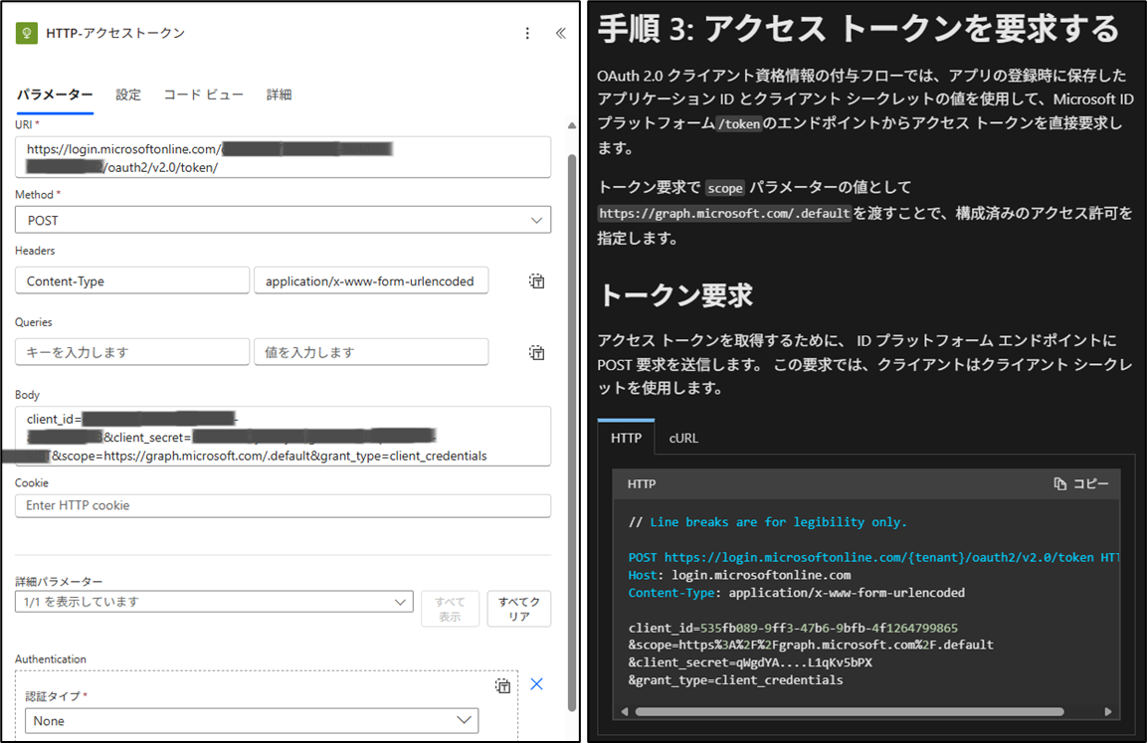Switch Queries to text mode icon
This screenshot has height=743, width=1147.
(x=537, y=352)
